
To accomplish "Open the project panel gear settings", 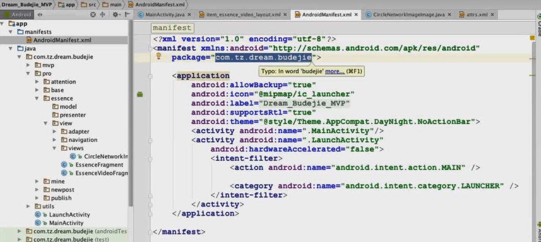I will point(115,14).
